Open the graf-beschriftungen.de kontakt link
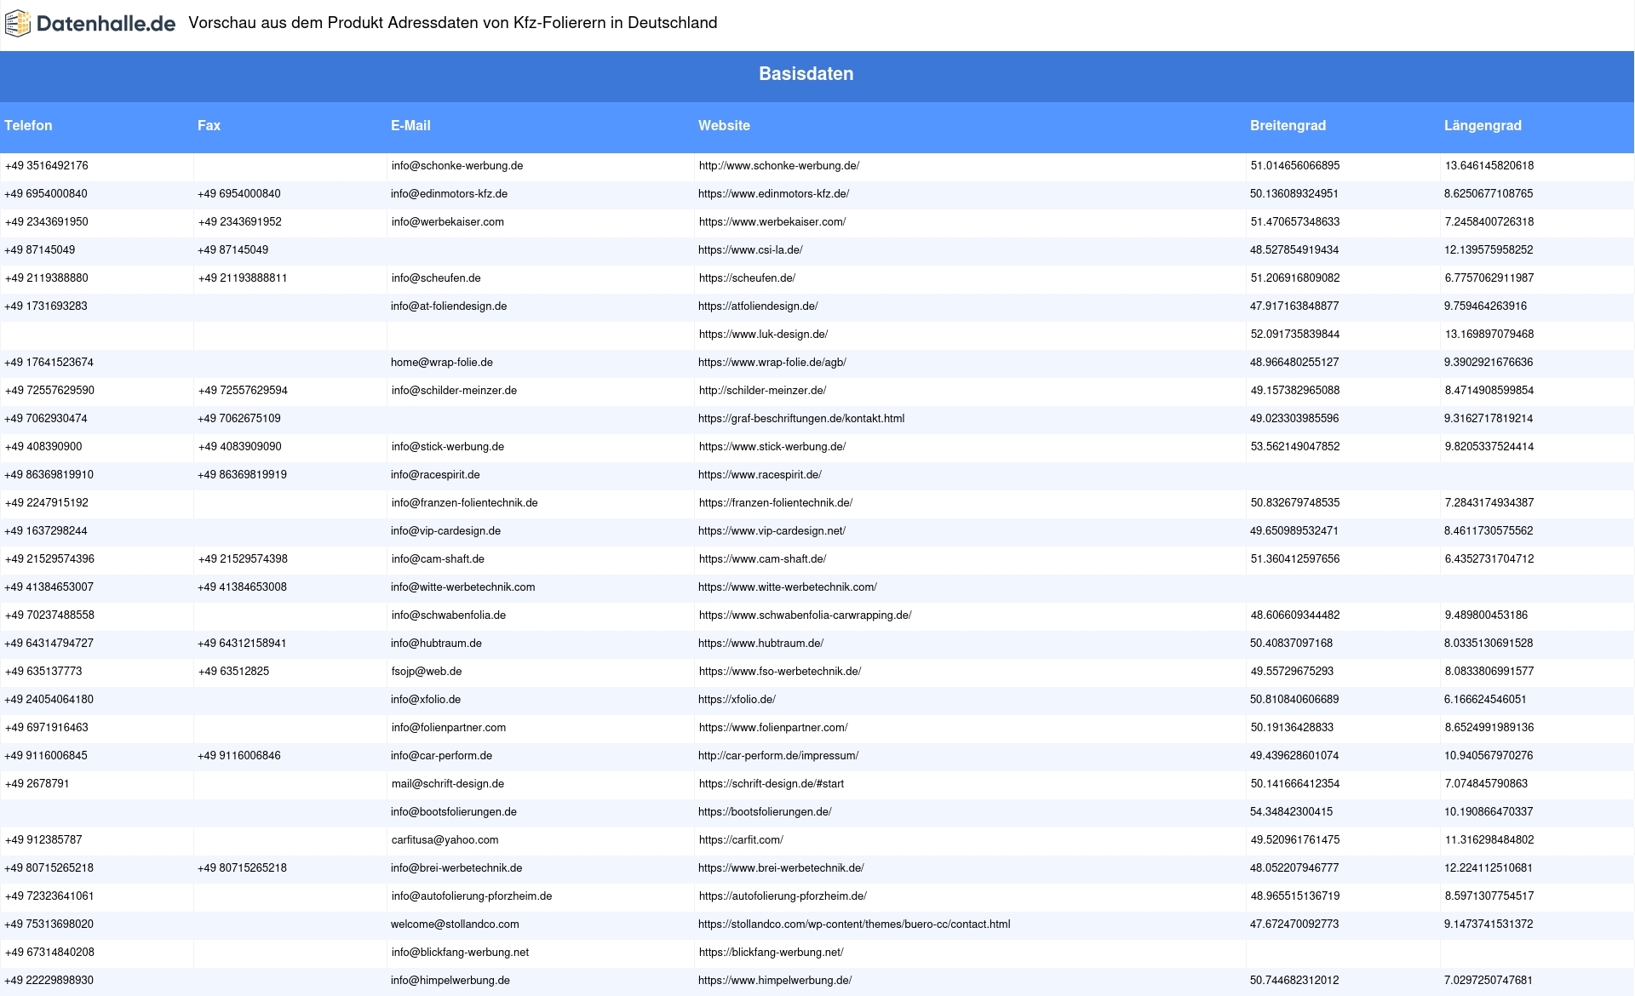Screen dimensions: 1635x996 (801, 419)
